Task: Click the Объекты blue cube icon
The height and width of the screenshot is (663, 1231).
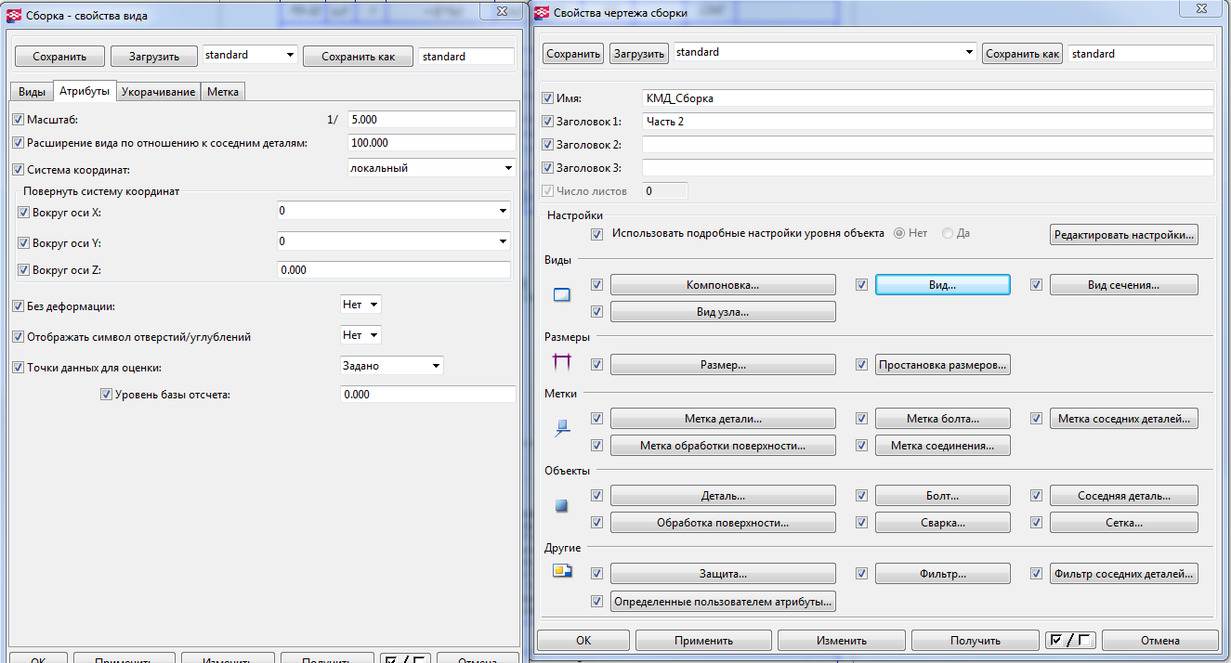Action: [x=560, y=506]
